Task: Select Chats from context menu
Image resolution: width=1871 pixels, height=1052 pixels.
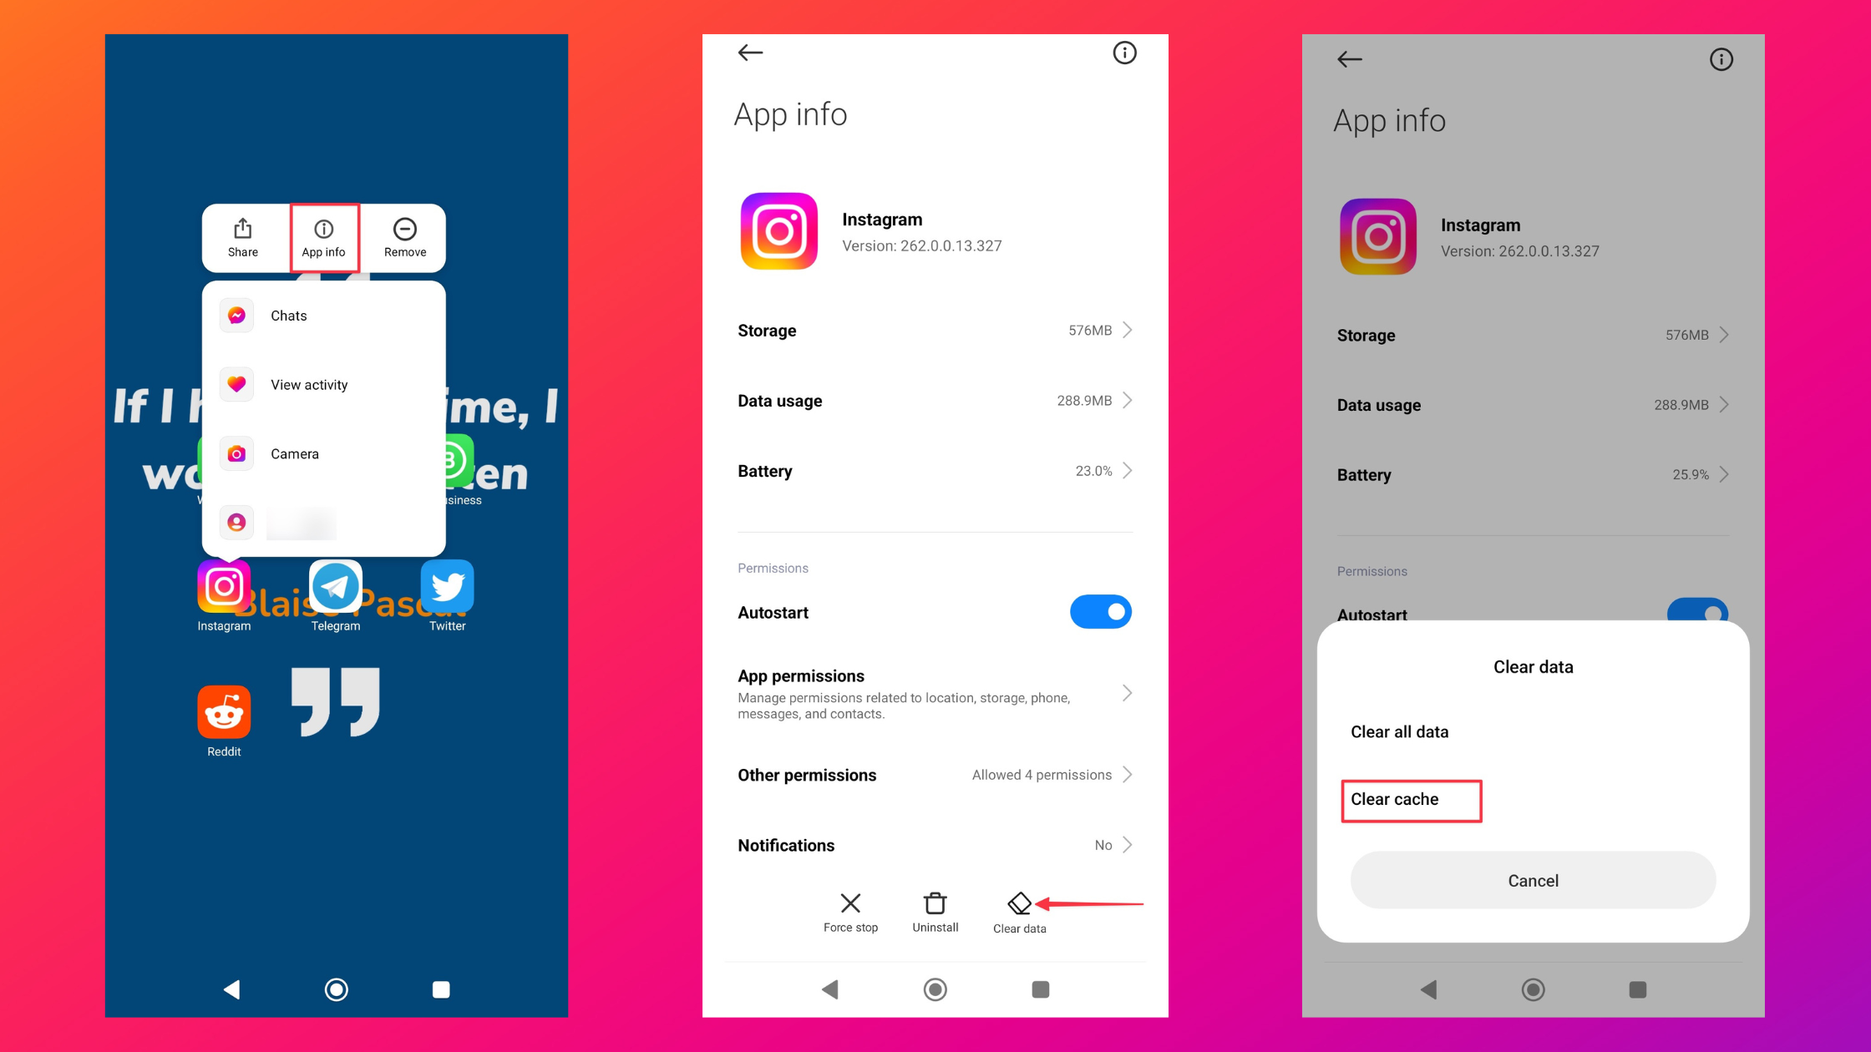Action: tap(288, 316)
